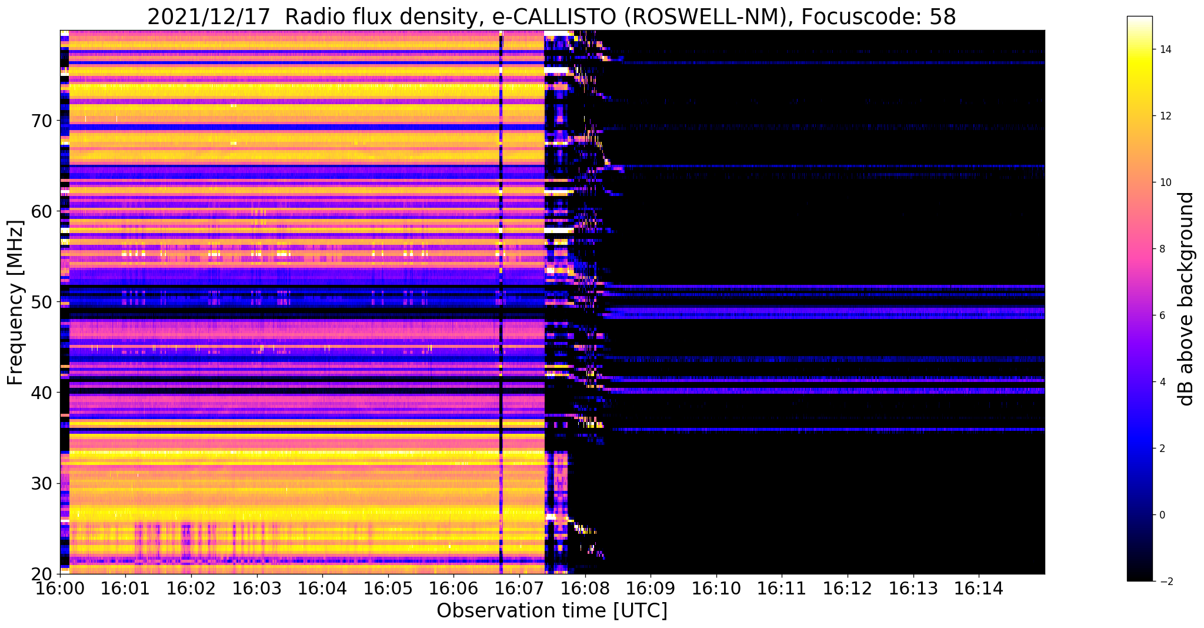Select the 16:02 time tick label
This screenshot has width=1204, height=628.
click(192, 589)
